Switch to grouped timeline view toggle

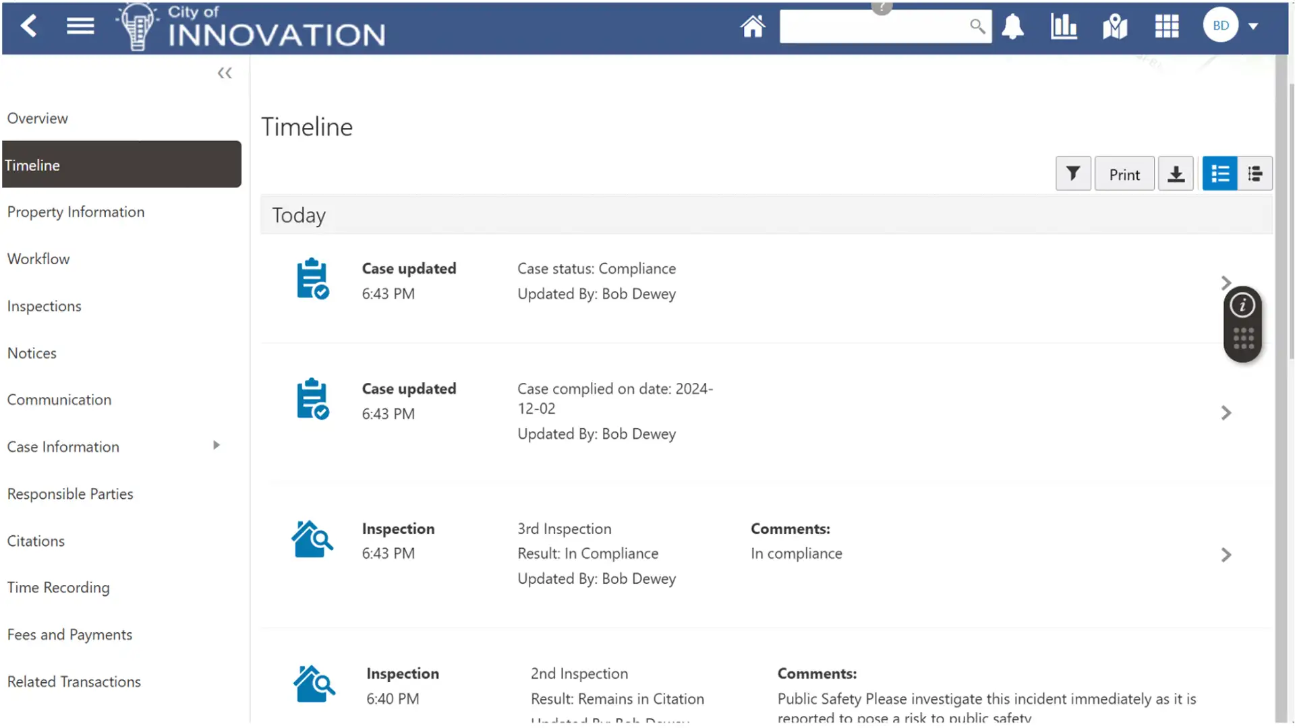pyautogui.click(x=1255, y=174)
